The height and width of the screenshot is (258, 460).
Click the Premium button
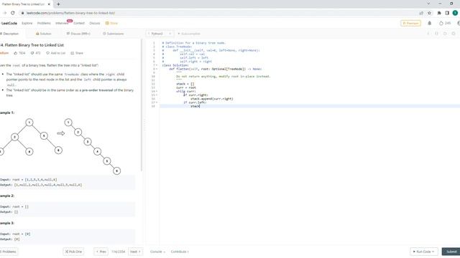pyautogui.click(x=410, y=23)
